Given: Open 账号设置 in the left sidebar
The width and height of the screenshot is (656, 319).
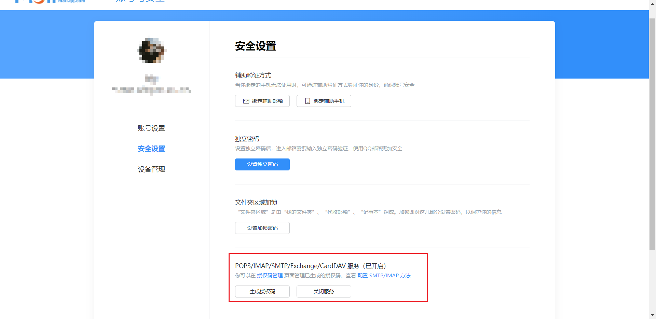Looking at the screenshot, I should 151,128.
